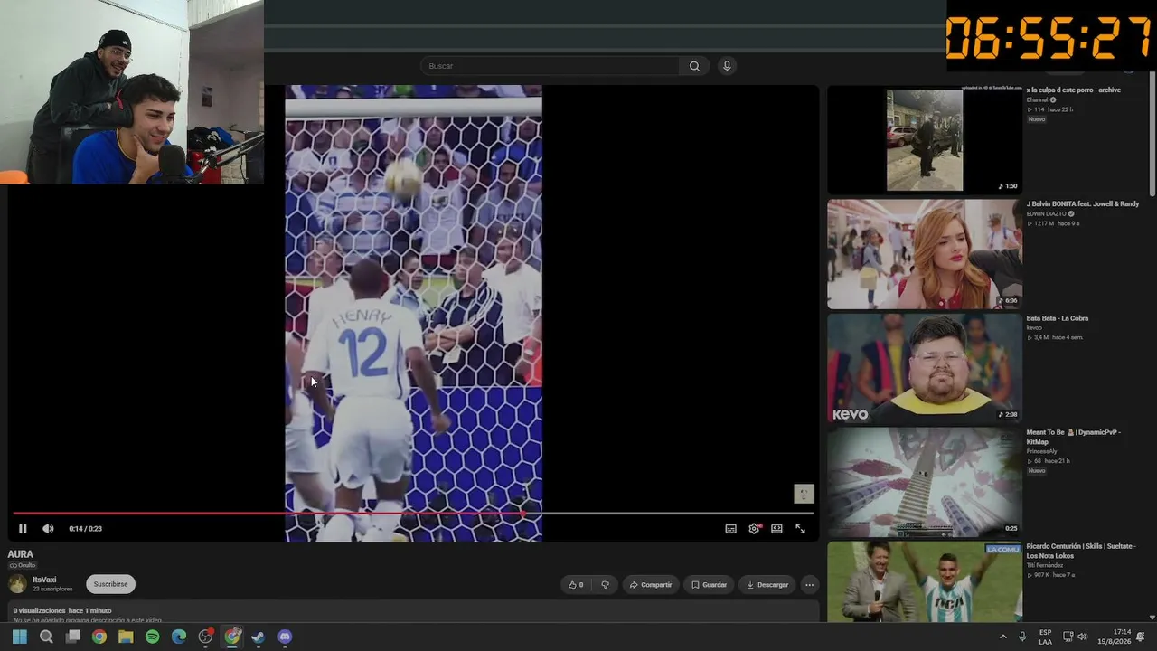Pause the AURA video

coord(23,529)
